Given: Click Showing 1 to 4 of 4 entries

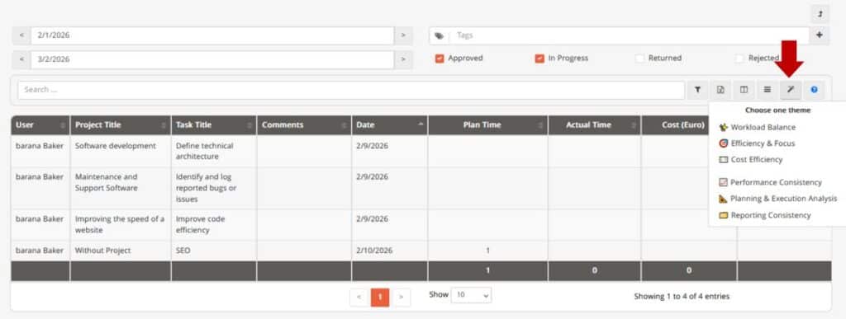Looking at the screenshot, I should (x=682, y=297).
